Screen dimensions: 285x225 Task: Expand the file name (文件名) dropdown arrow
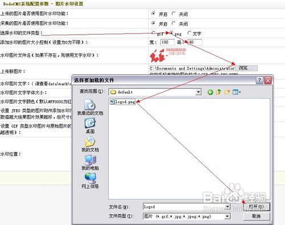click(227, 207)
